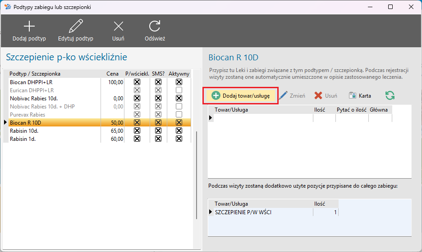Viewport: 422px width, 252px height.
Task: Click the Dodaj podtyp plus icon
Action: [x=29, y=27]
